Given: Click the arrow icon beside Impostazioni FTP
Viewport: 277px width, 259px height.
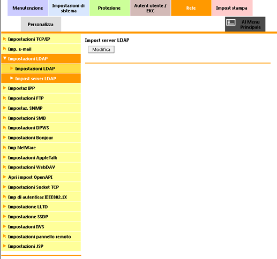Looking at the screenshot, I should [x=5, y=98].
